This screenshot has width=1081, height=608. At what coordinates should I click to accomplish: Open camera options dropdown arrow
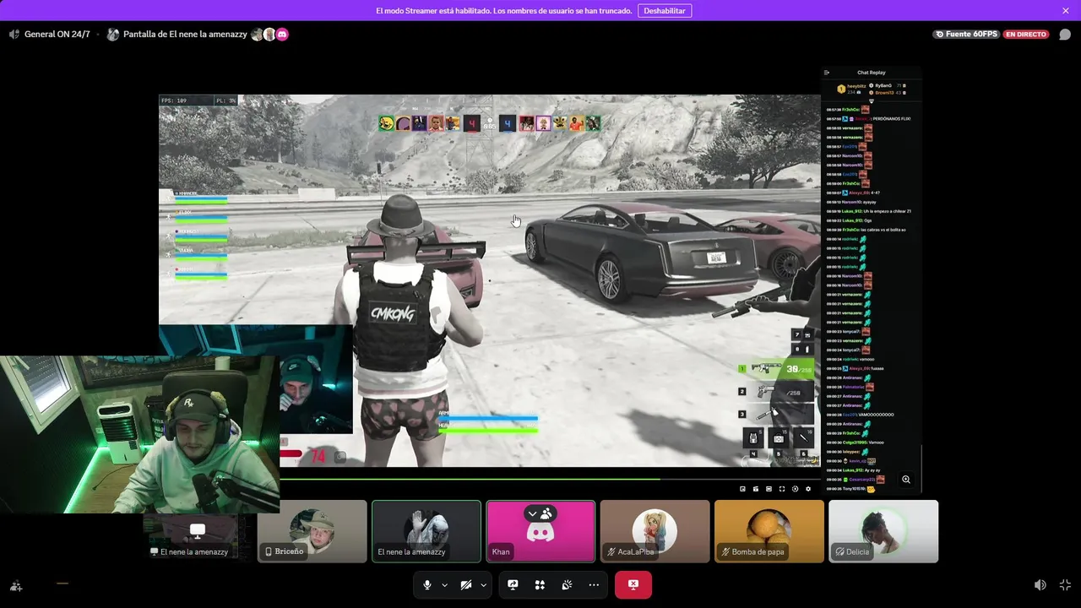pyautogui.click(x=483, y=584)
